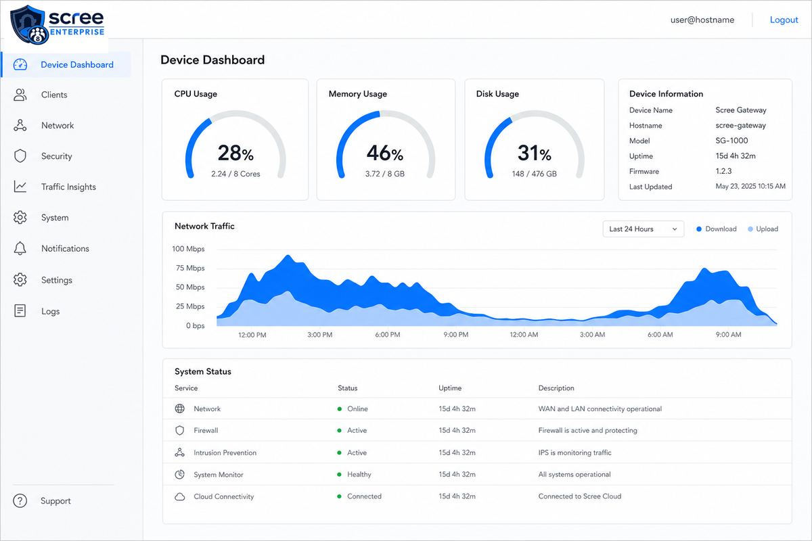The width and height of the screenshot is (812, 541).
Task: Click the Firewall service name
Action: pyautogui.click(x=206, y=430)
